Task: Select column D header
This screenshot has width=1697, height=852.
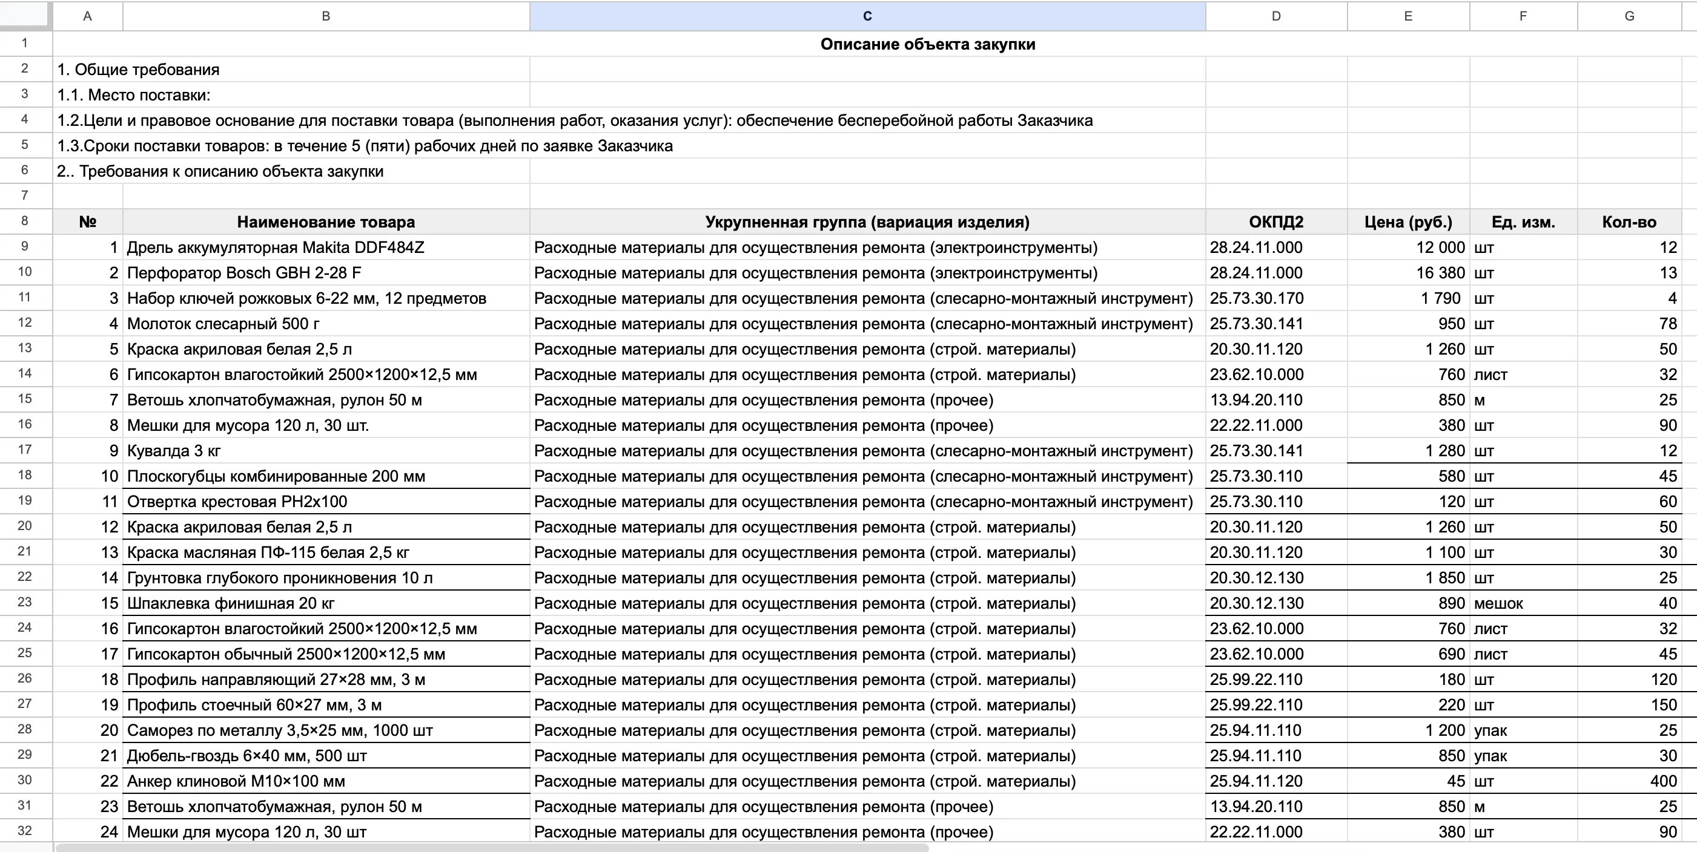Action: pos(1276,16)
